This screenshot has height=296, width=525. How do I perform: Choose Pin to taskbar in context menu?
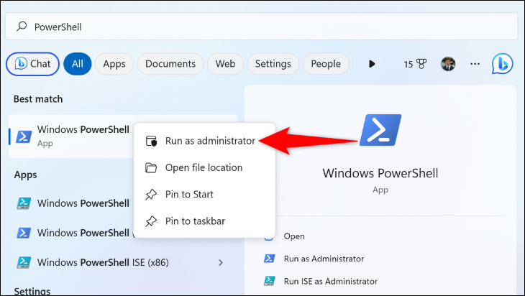204,221
